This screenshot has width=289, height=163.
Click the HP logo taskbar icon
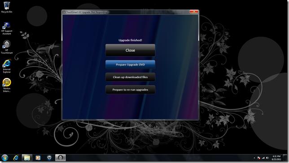[49, 158]
